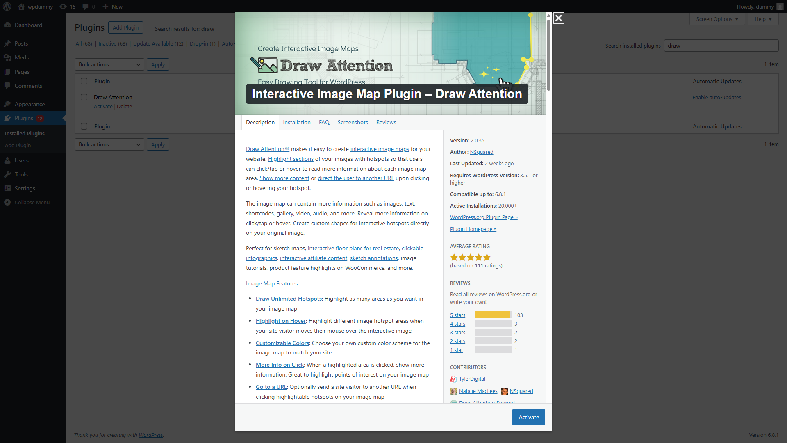The height and width of the screenshot is (443, 787).
Task: Switch to the Reviews tab
Action: (386, 122)
